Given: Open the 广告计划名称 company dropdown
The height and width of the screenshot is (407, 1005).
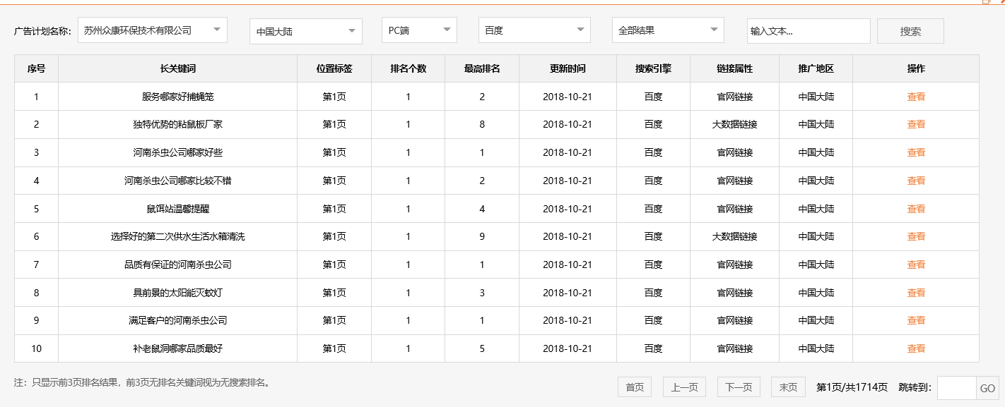Looking at the screenshot, I should tap(152, 30).
